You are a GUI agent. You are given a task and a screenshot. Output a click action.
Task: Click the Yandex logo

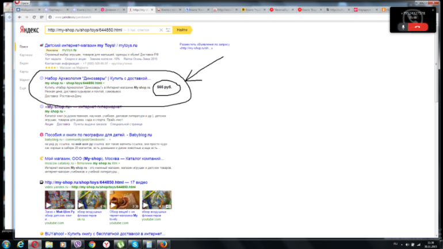coord(28,30)
